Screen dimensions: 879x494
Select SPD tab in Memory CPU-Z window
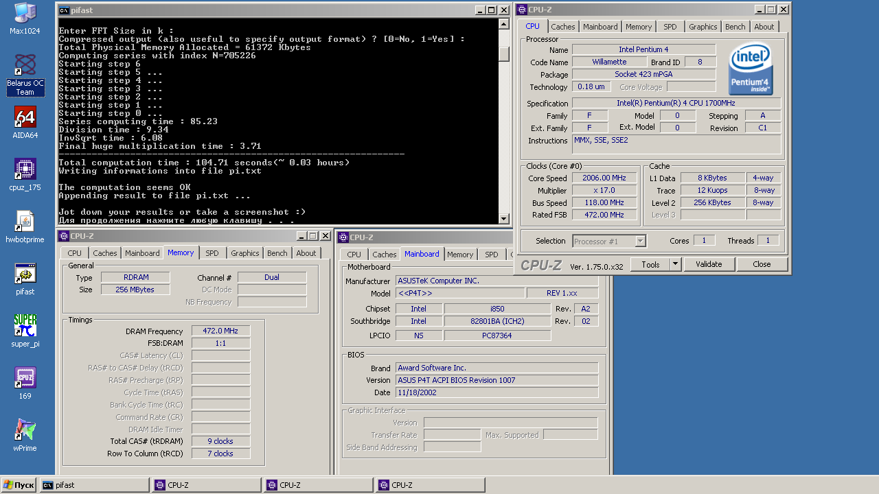point(212,253)
